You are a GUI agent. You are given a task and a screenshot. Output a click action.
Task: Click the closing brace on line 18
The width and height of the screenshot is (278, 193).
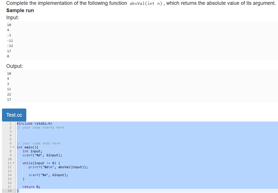point(18,191)
